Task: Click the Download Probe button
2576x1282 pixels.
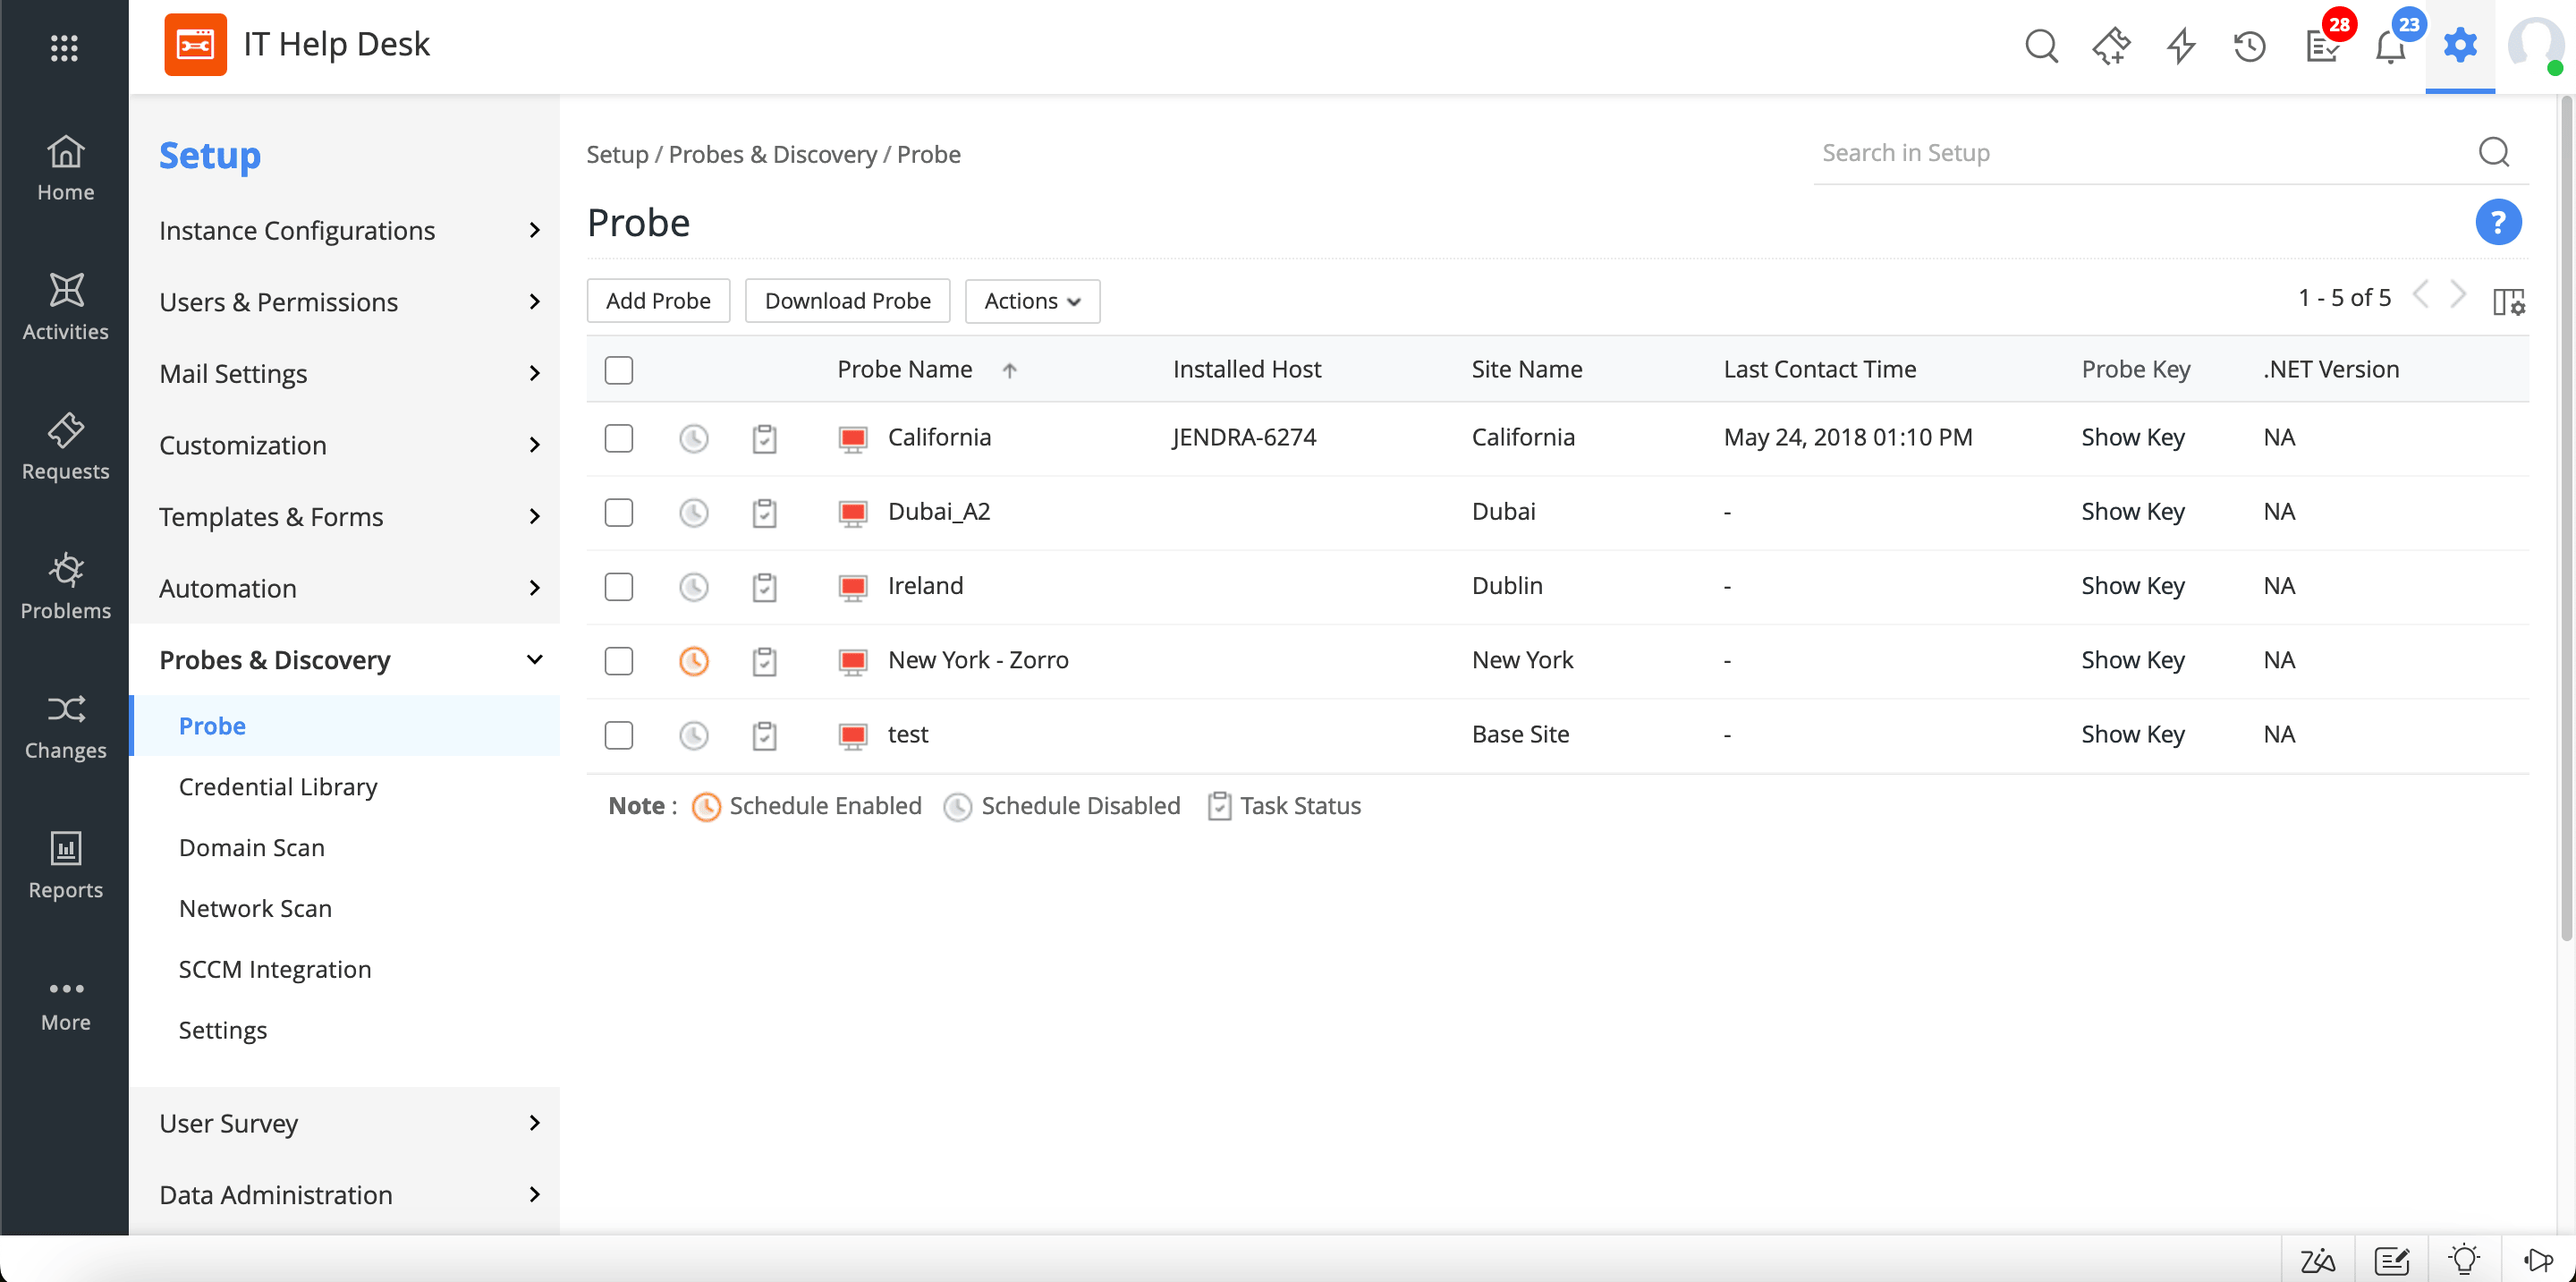Action: click(850, 301)
